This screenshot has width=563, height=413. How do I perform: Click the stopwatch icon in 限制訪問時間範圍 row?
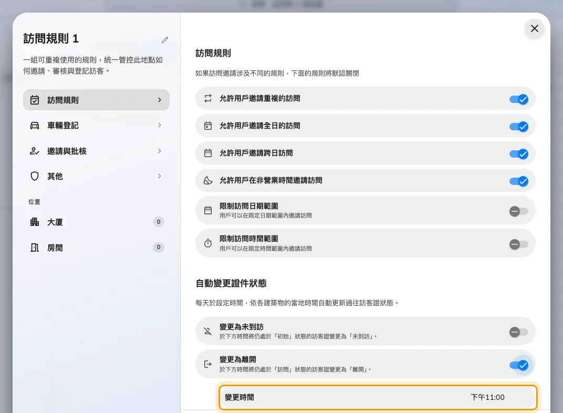click(x=208, y=243)
